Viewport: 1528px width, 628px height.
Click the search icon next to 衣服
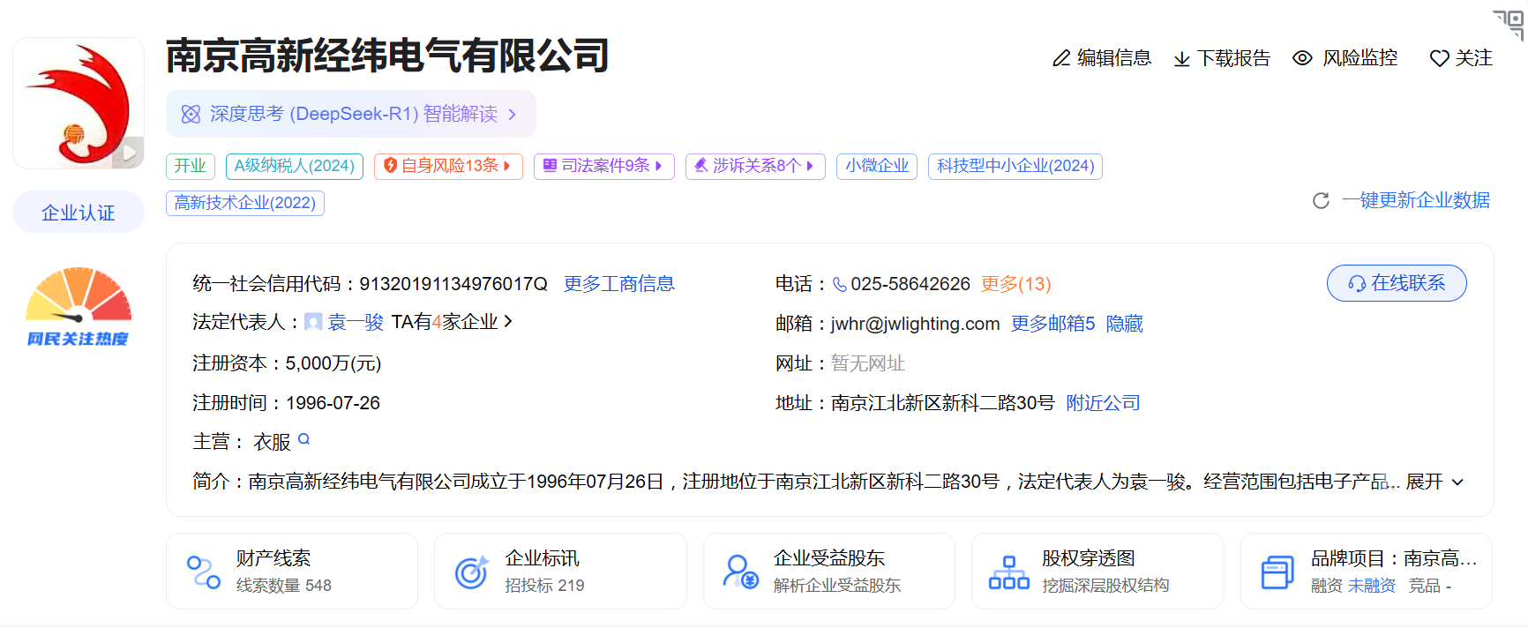(x=304, y=439)
